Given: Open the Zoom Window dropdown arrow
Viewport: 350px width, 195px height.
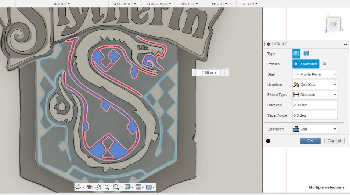Looking at the screenshot, I should 122,187.
